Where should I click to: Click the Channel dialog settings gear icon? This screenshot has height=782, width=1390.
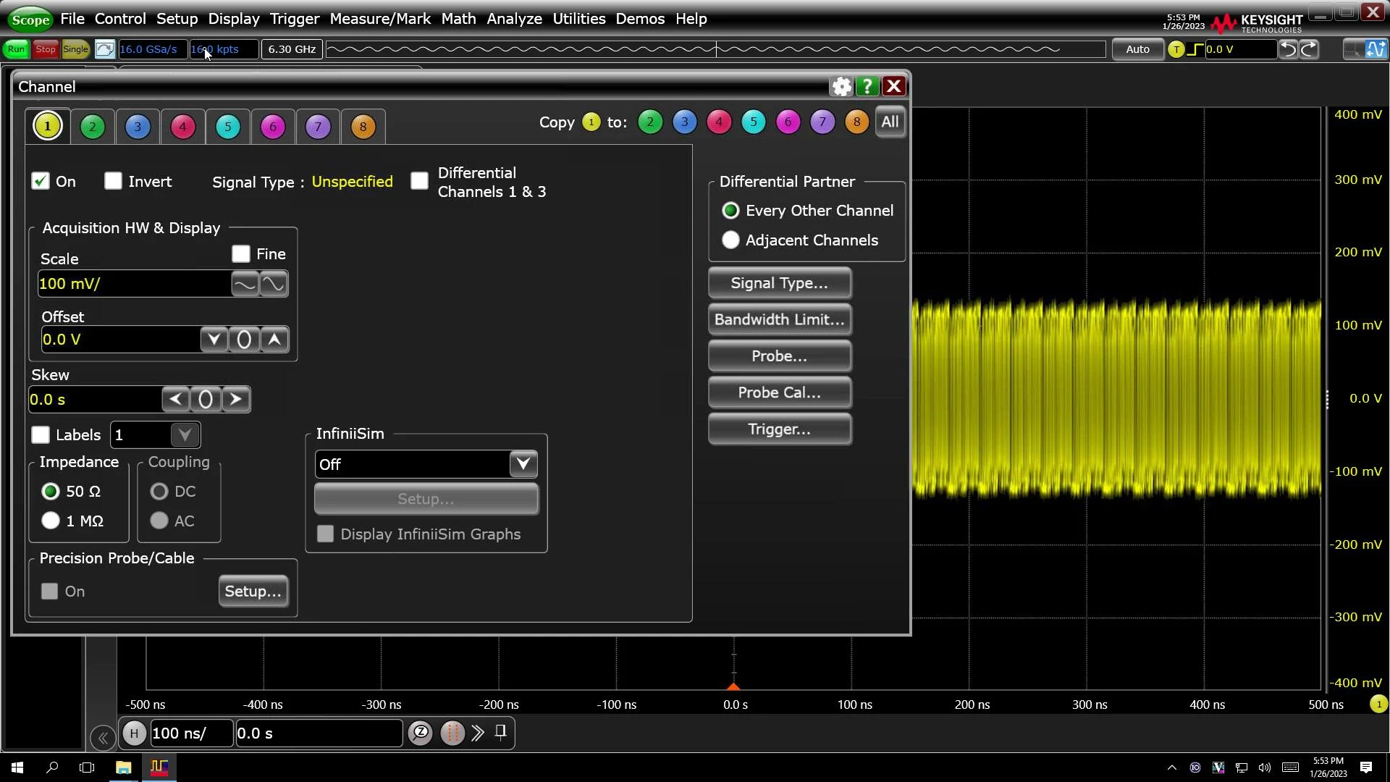(x=841, y=87)
